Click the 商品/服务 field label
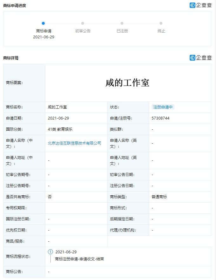Screen dimensions: 216x280 pyautogui.click(x=15, y=241)
